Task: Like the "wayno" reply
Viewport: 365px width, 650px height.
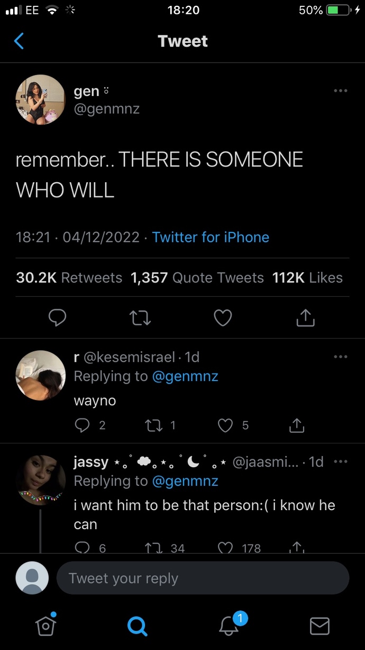Action: point(226,425)
